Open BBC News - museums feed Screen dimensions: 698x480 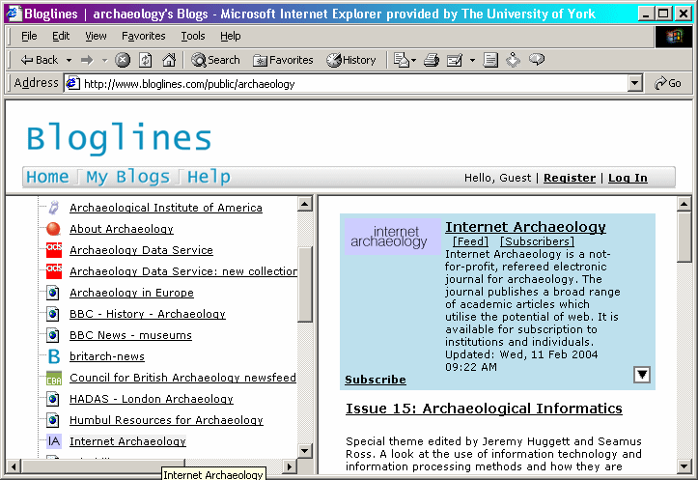130,335
